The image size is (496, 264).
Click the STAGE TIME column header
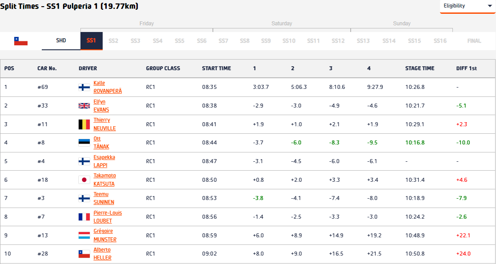pos(420,68)
